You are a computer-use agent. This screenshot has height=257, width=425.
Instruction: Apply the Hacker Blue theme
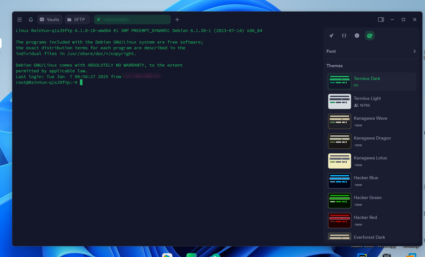[371, 181]
